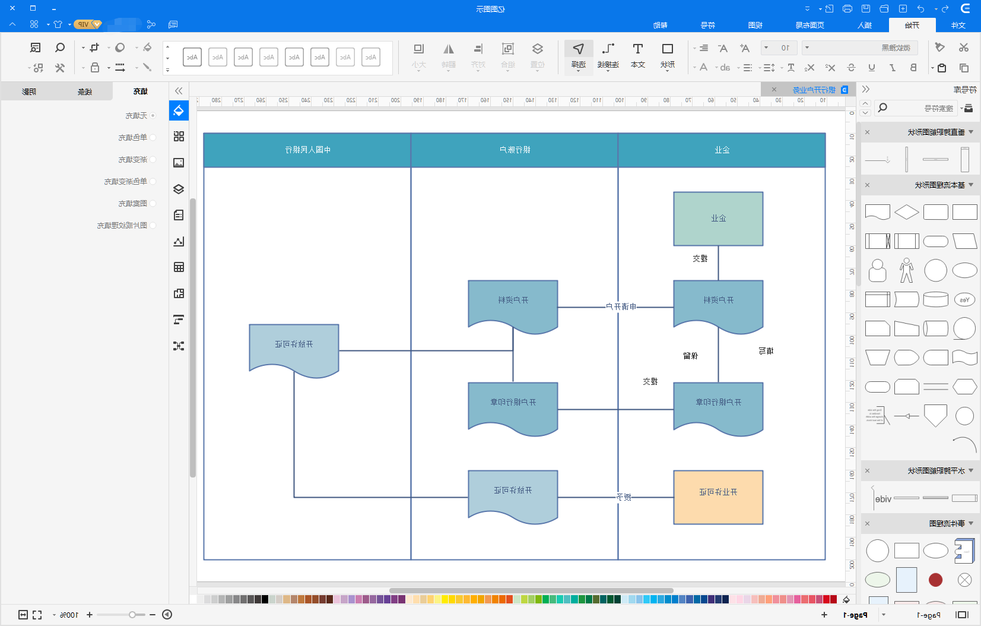Close the 银行开户业务 document tab
The width and height of the screenshot is (981, 626).
point(774,90)
